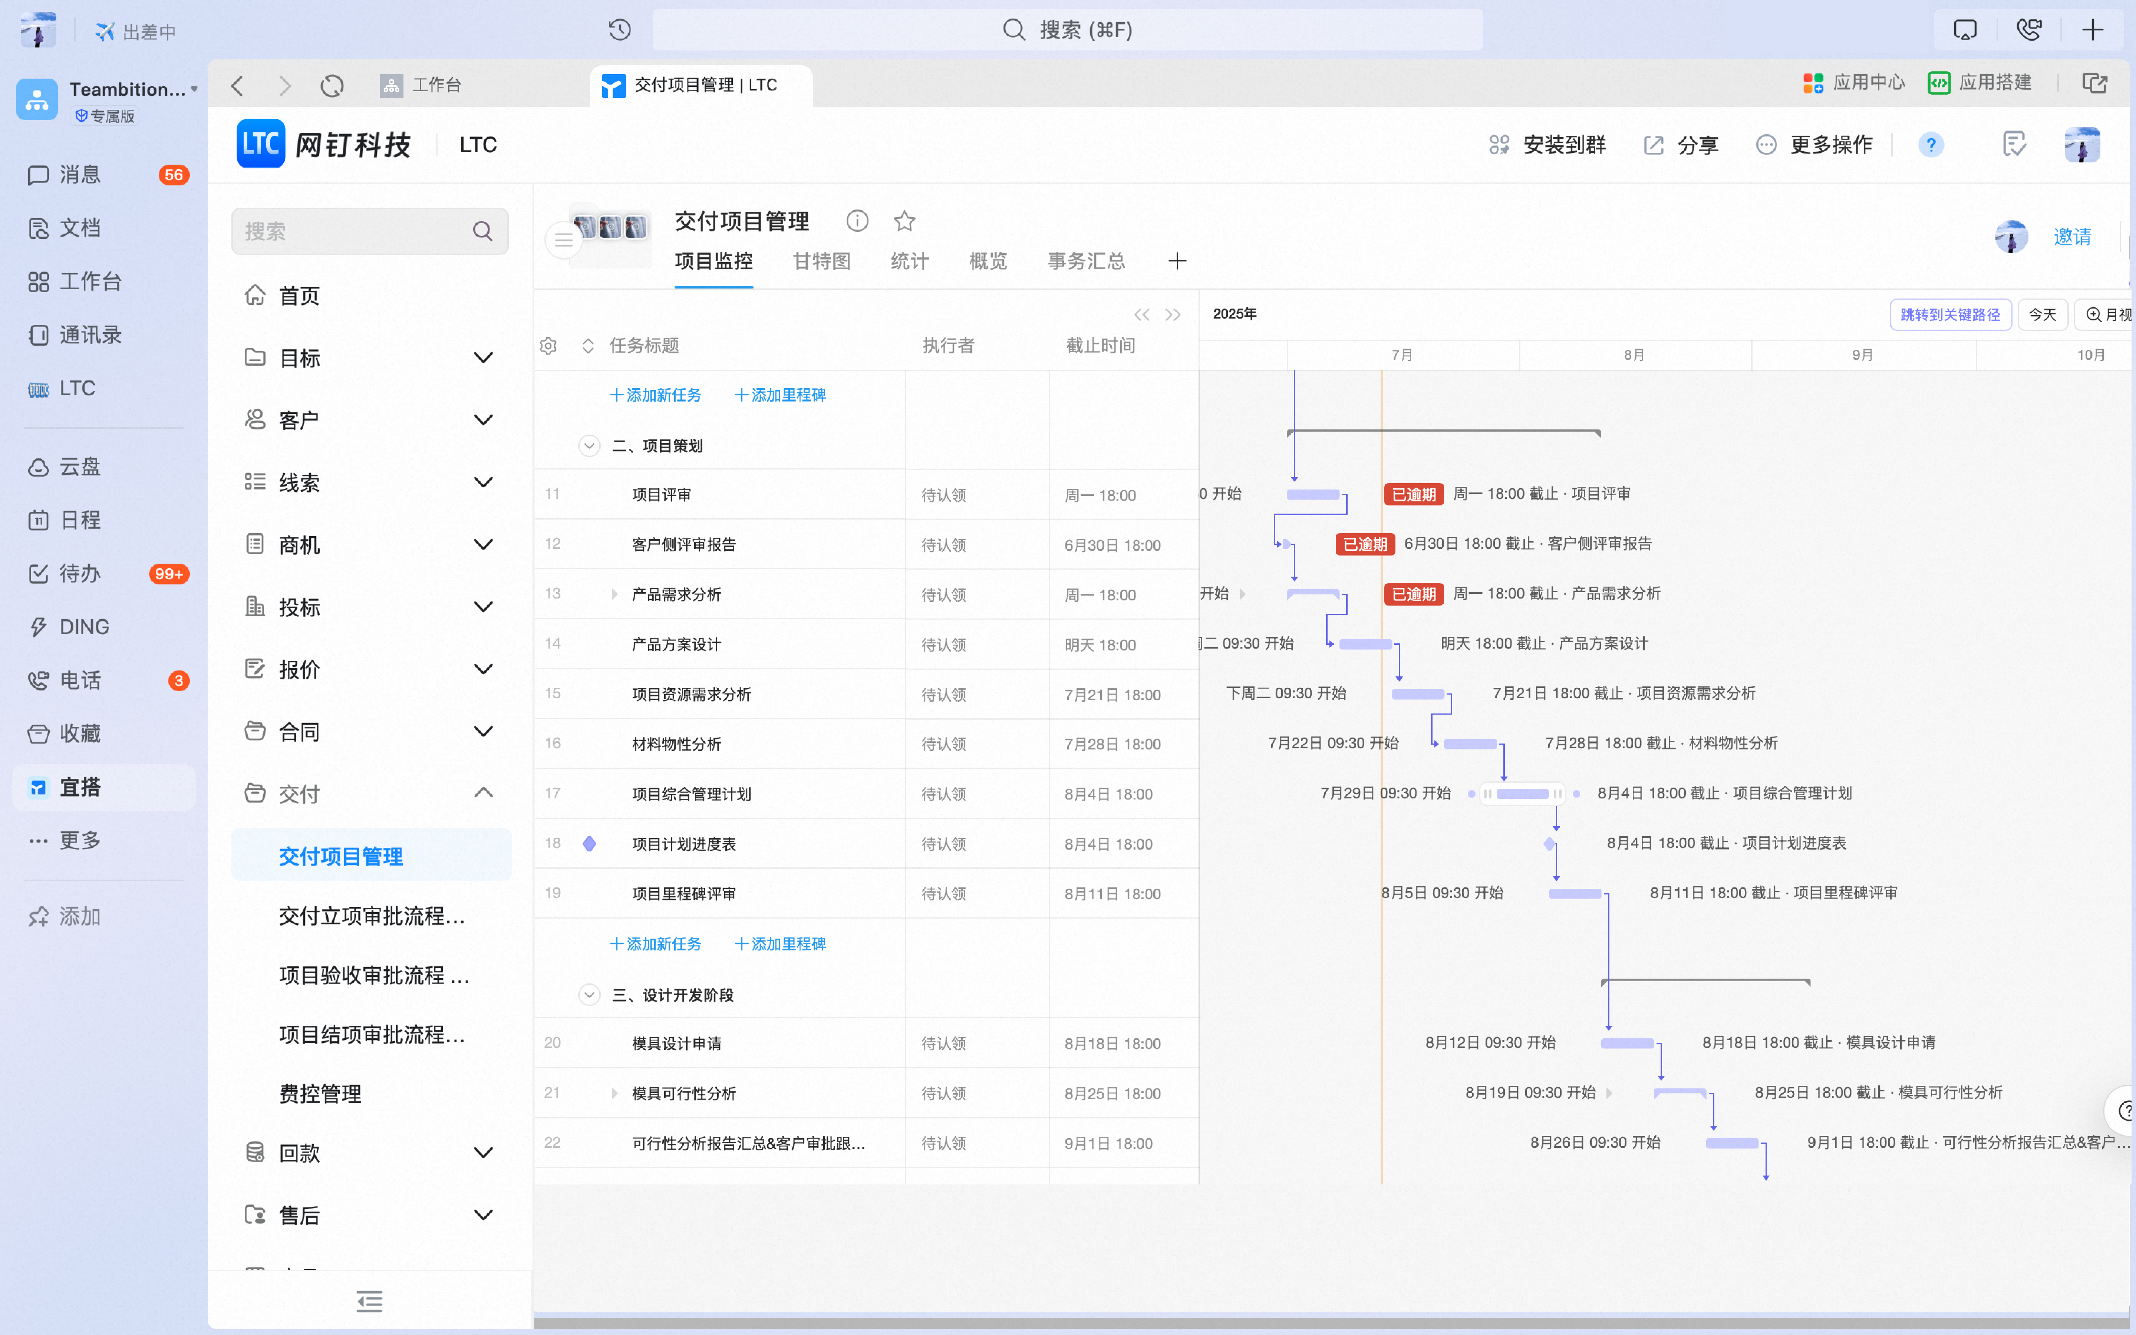Screen dimensions: 2136x1335
Task: Switch to 甘特图 tab
Action: (x=821, y=261)
